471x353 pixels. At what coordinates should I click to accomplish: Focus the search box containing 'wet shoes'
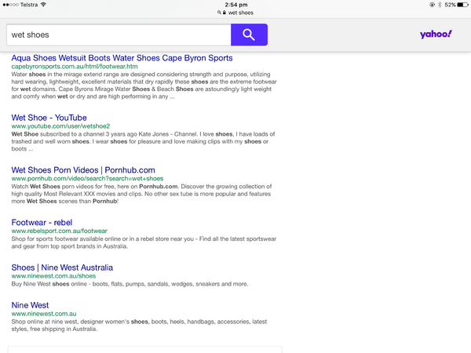tap(118, 35)
